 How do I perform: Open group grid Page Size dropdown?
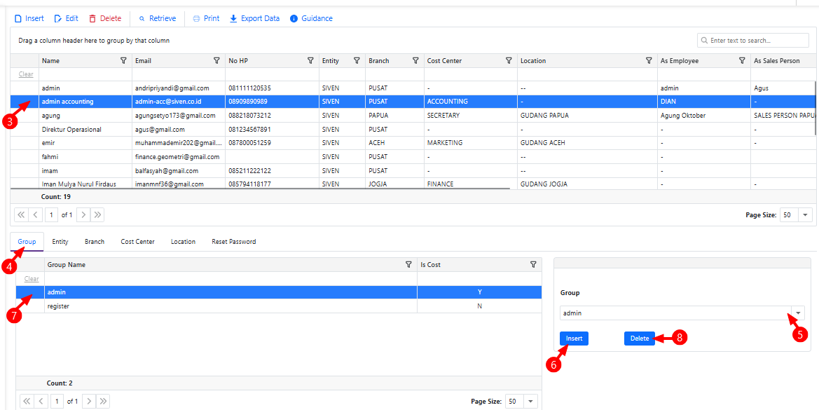(x=530, y=401)
